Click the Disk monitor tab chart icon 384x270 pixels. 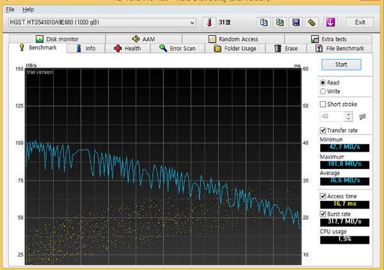click(40, 39)
